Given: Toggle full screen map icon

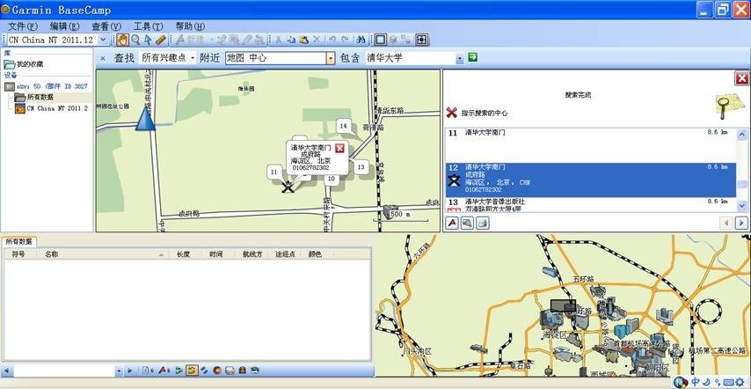Looking at the screenshot, I should 422,40.
